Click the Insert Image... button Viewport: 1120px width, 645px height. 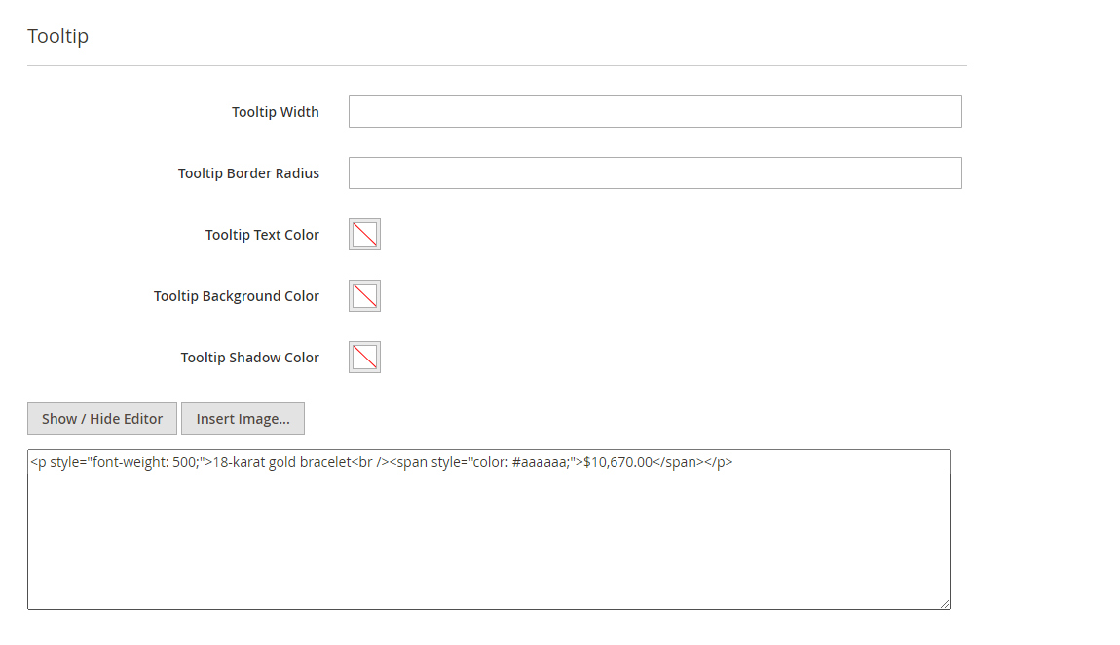pos(243,419)
